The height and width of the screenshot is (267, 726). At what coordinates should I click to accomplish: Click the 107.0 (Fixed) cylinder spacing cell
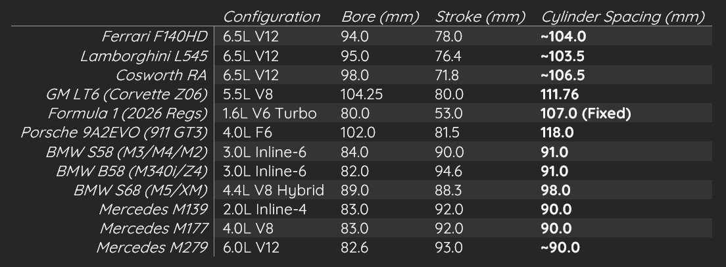585,114
